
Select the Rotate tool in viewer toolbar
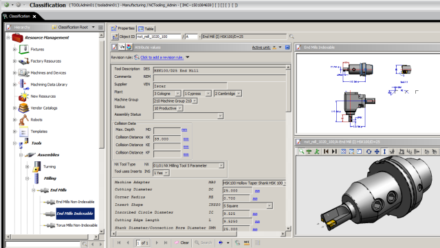368,152
